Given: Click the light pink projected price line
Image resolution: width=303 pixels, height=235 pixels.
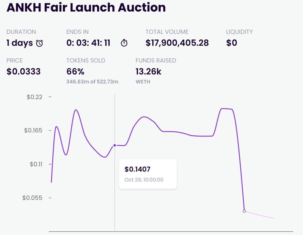Looking at the screenshot, I should 259,215.
